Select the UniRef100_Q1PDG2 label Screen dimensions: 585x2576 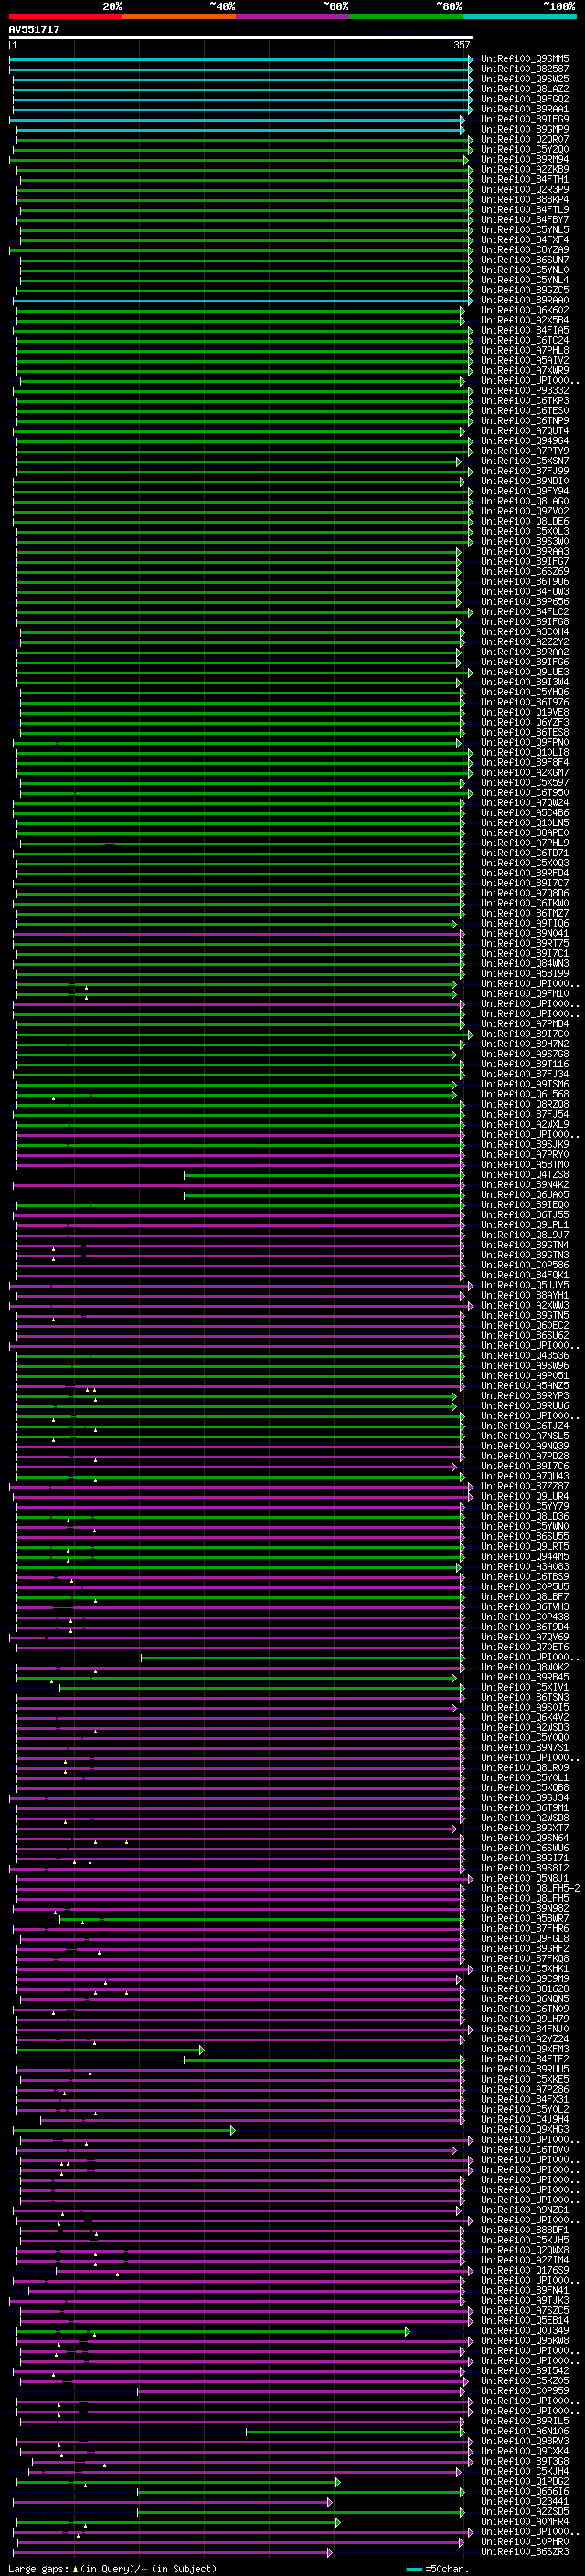click(x=525, y=2481)
